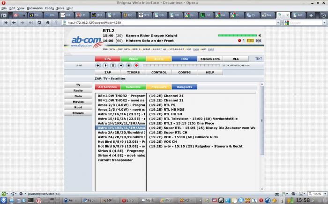Image resolution: width=328 pixels, height=204 pixels.
Task: Open the Tools menu
Action: (x=60, y=8)
